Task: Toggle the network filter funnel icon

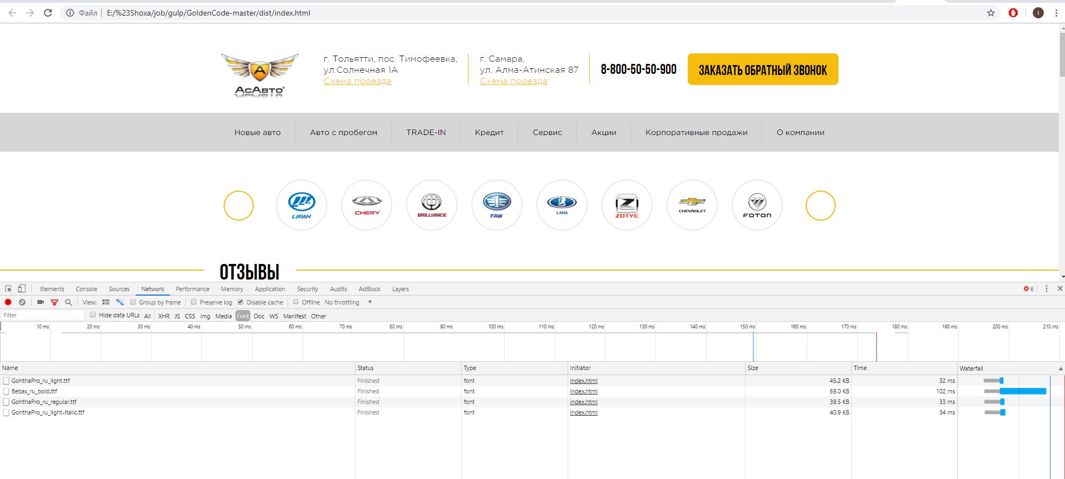Action: (55, 302)
